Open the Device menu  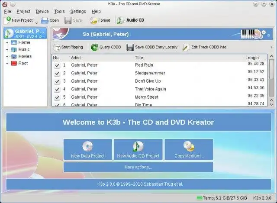[42, 12]
